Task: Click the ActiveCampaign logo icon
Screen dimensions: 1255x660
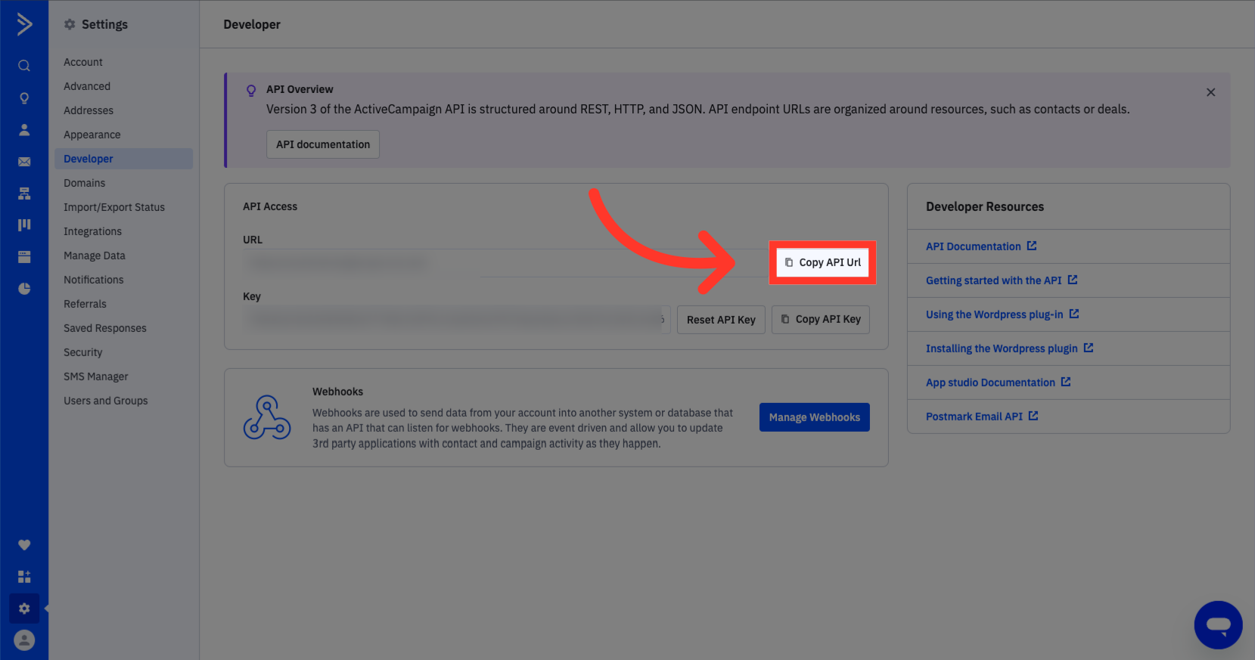Action: 24,24
